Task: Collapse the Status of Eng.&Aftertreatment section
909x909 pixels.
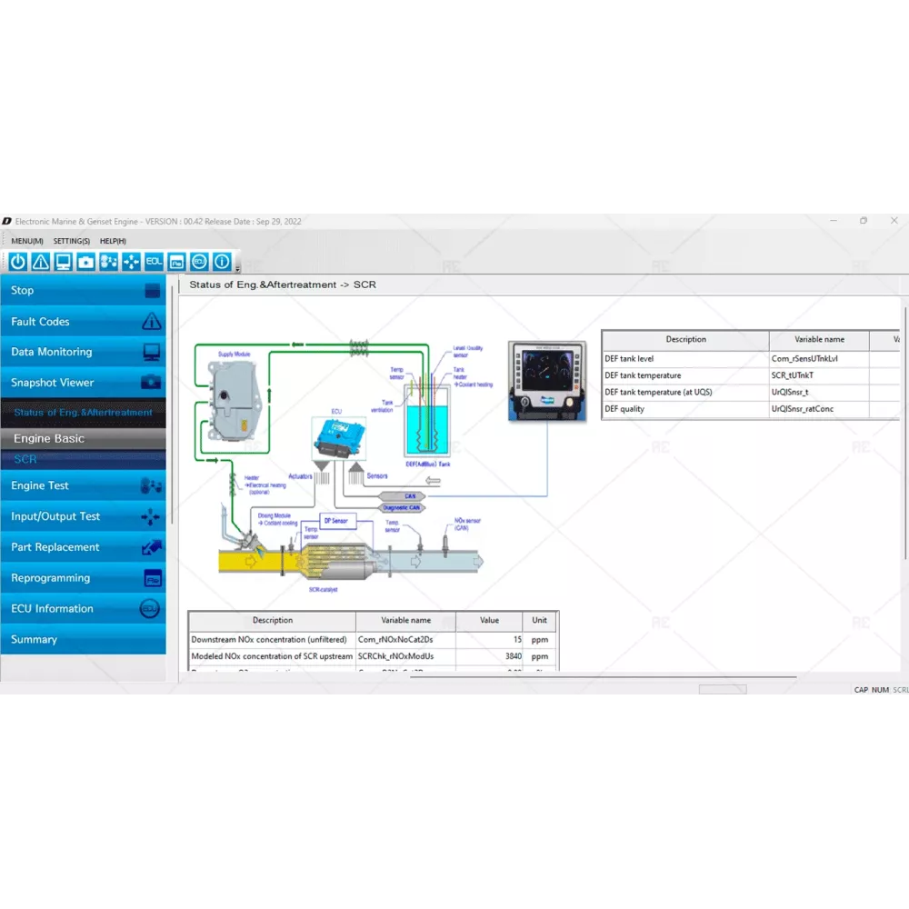Action: [84, 413]
